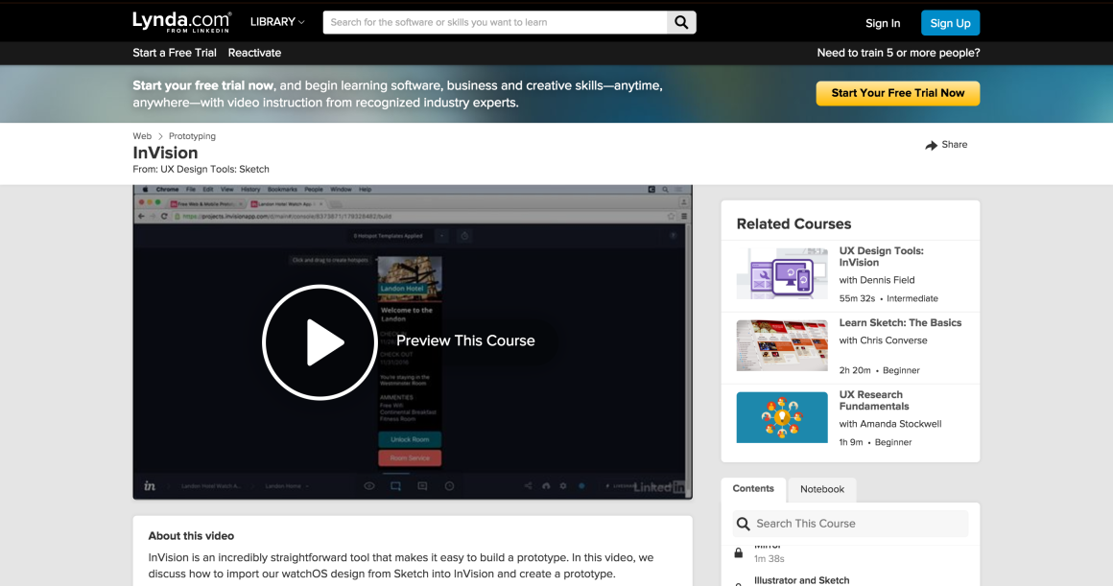Screen dimensions: 1113x586
Task: Open UX Research Fundamentals thumbnail
Action: (x=782, y=417)
